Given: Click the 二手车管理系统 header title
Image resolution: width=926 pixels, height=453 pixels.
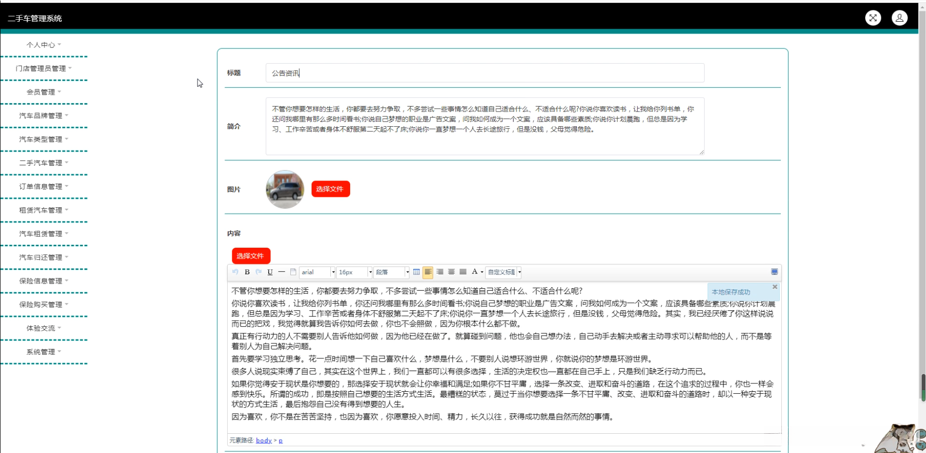Looking at the screenshot, I should coord(35,19).
